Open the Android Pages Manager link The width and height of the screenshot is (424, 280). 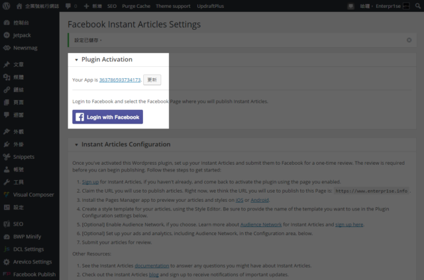coord(260,200)
